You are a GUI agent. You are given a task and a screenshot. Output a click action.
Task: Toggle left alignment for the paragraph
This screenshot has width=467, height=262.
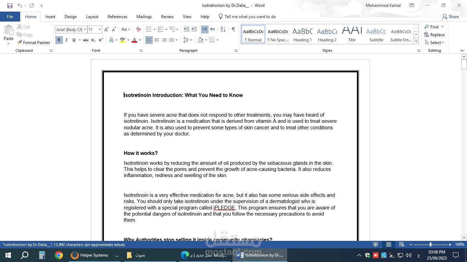pos(149,40)
